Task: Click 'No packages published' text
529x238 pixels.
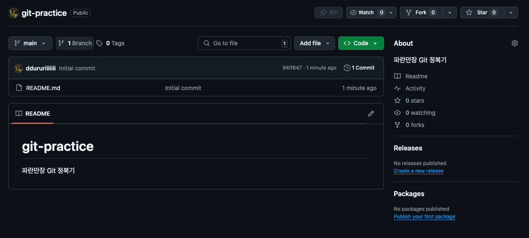Action: [x=421, y=209]
